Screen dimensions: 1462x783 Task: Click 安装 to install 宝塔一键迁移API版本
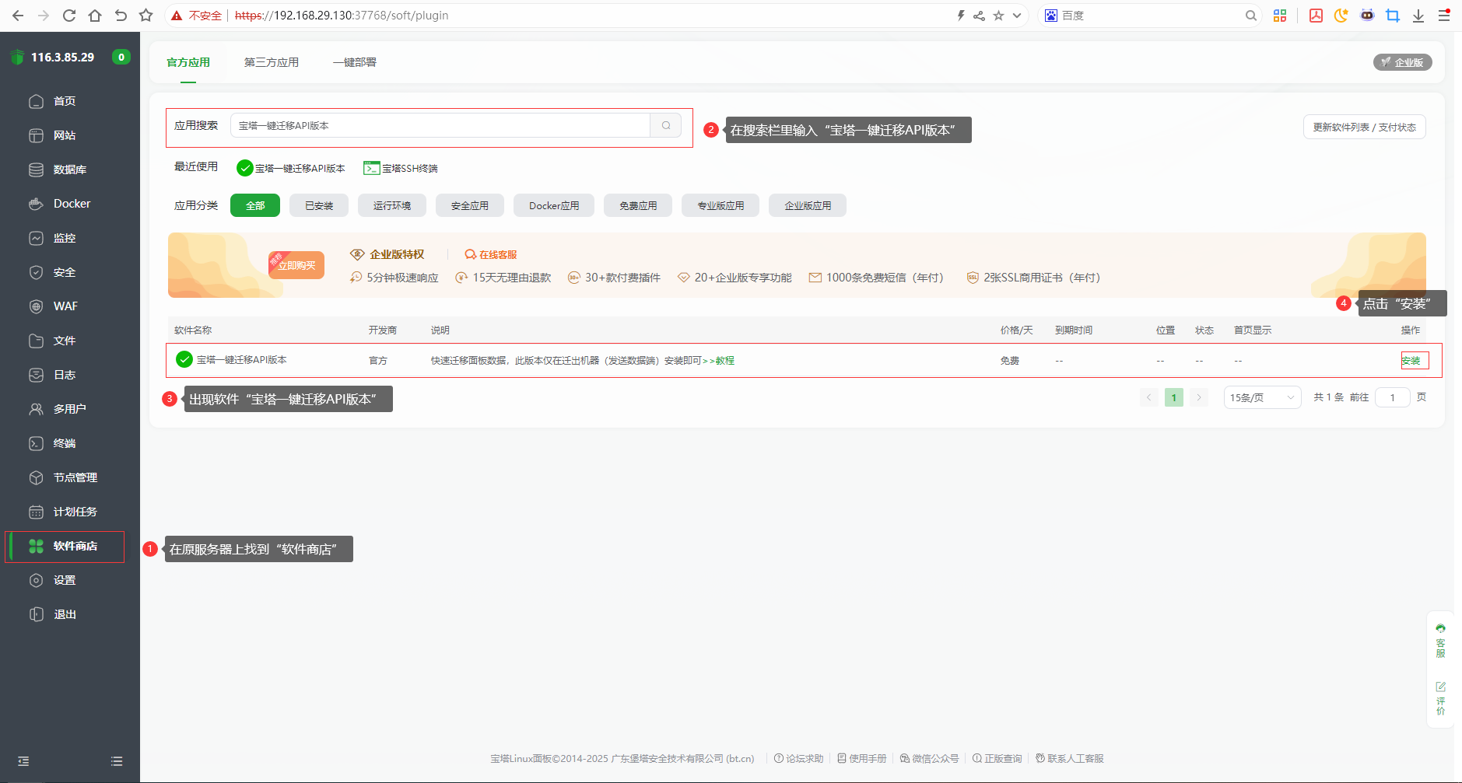coord(1414,360)
